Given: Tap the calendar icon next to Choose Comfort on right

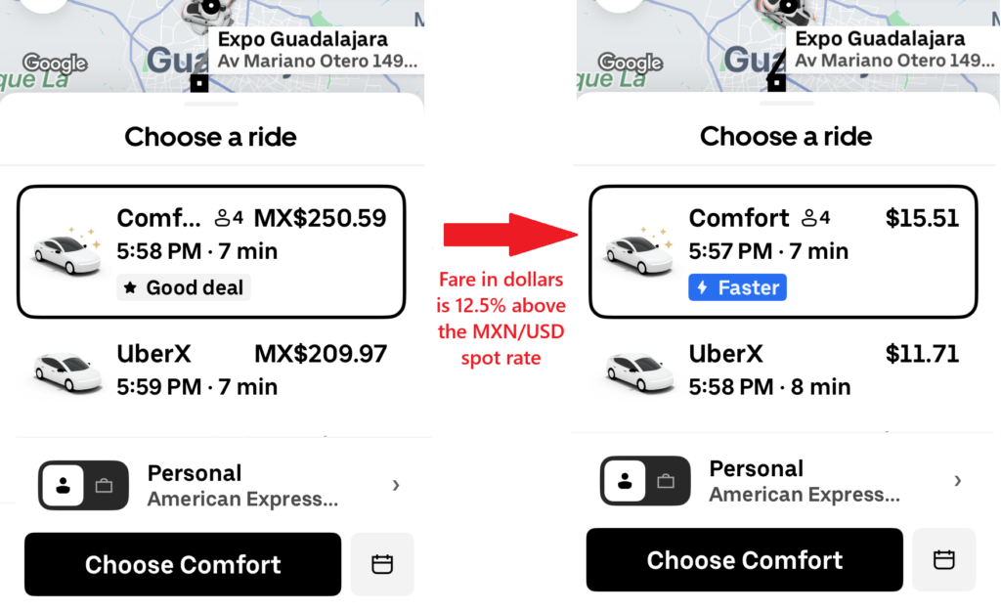Looking at the screenshot, I should coord(943,560).
